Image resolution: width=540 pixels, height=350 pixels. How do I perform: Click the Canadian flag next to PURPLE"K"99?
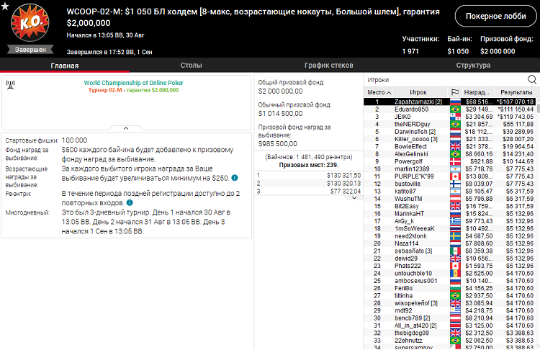(x=454, y=176)
